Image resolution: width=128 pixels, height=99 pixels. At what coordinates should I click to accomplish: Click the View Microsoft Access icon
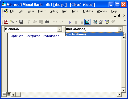pyautogui.click(x=6, y=22)
